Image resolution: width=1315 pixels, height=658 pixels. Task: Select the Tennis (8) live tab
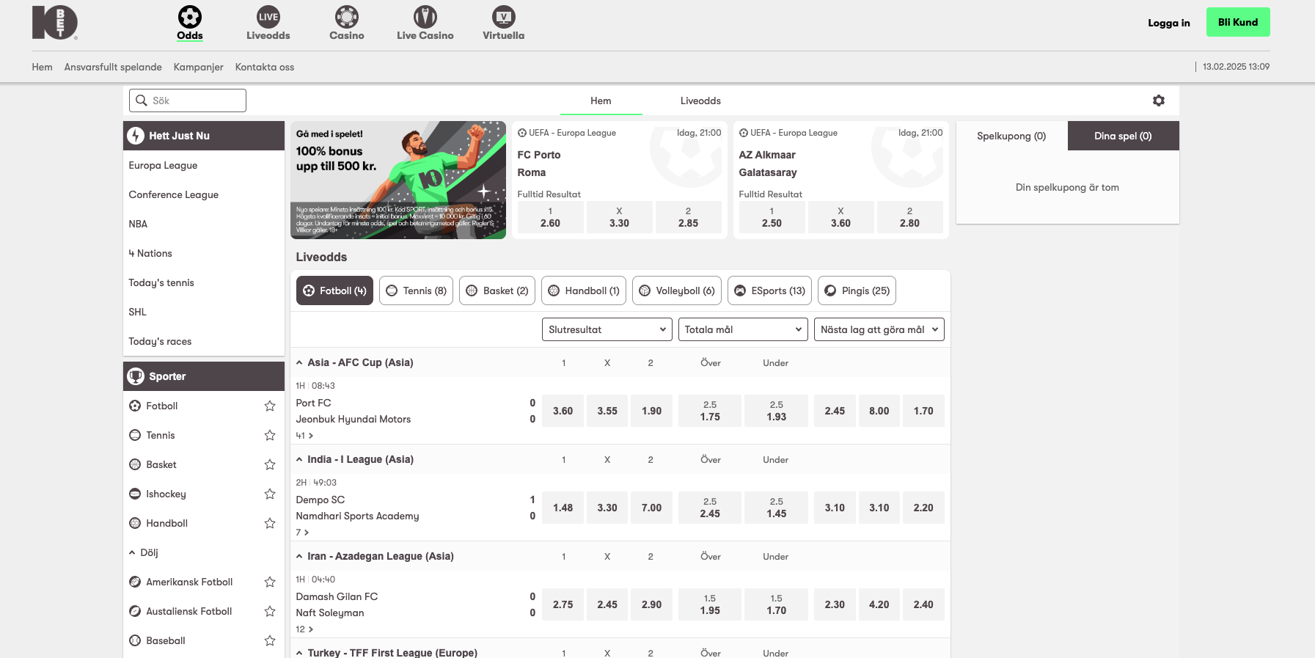416,290
